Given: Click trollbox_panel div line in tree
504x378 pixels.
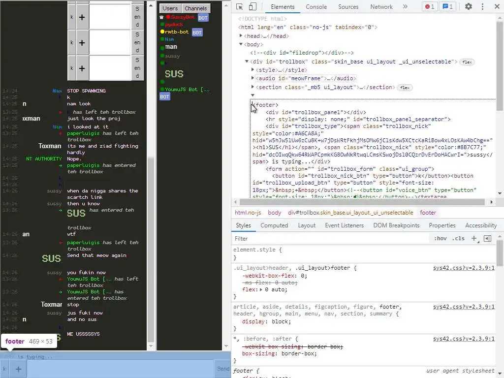Looking at the screenshot, I should 315,112.
